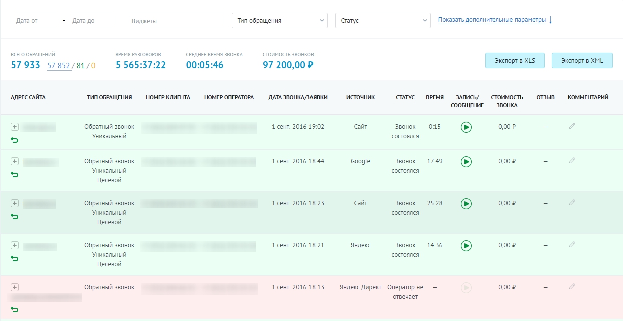This screenshot has height=321, width=623.
Task: Expand the Яндекс.Директ row plus icon
Action: [x=15, y=287]
